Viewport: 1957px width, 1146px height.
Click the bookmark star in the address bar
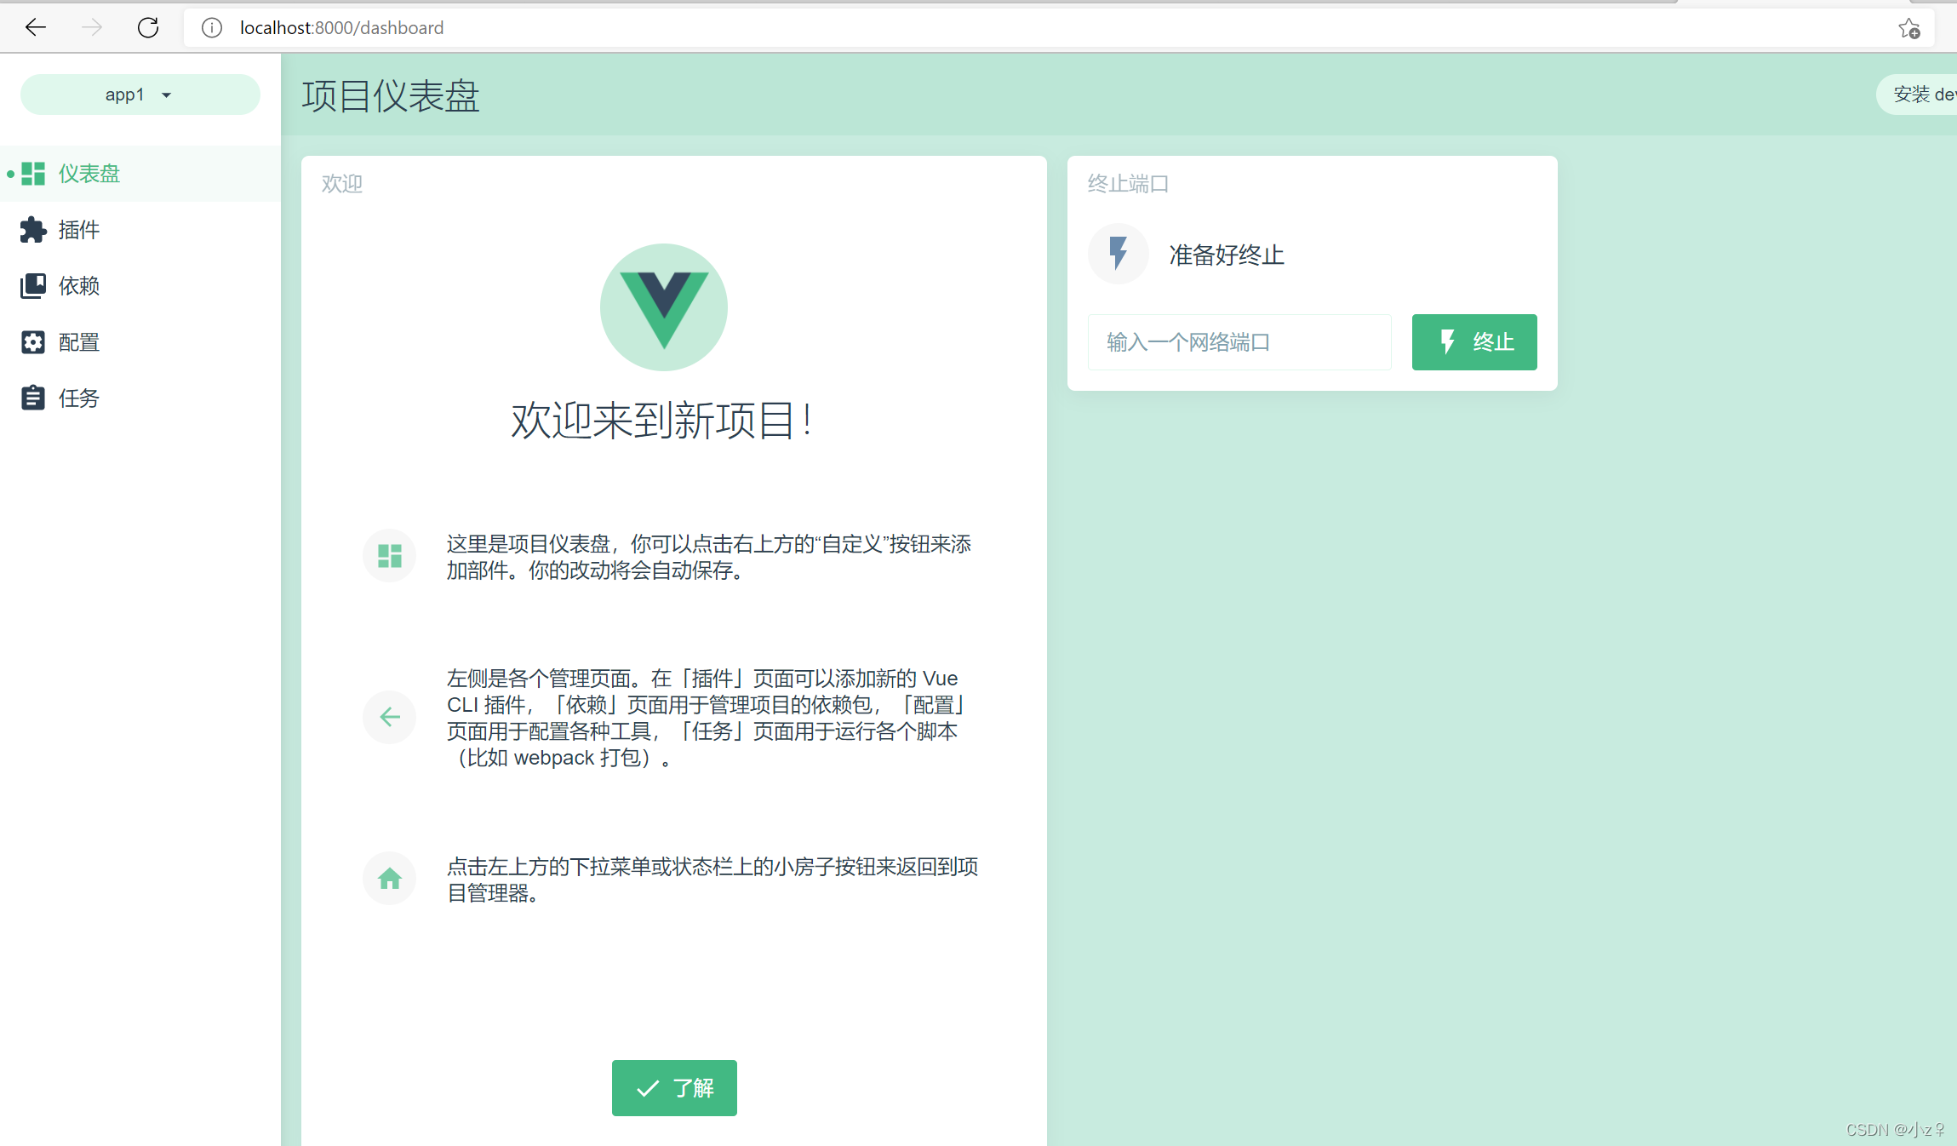pos(1909,27)
